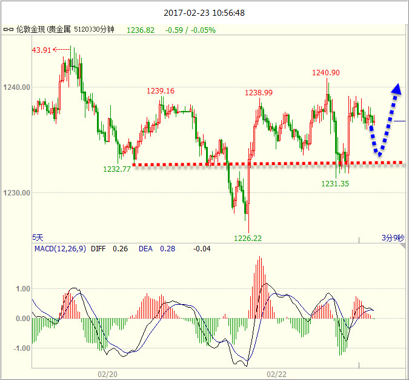Click the 1232.77 low label

click(x=116, y=169)
